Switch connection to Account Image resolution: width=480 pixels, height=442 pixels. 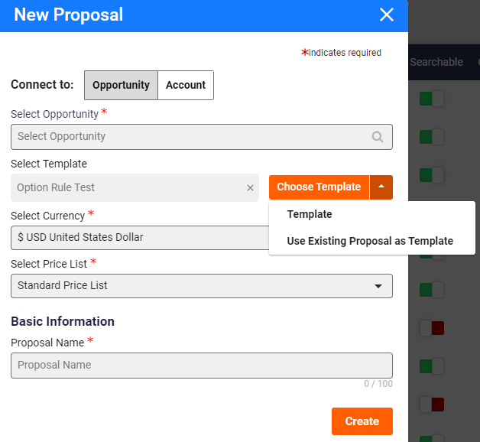pos(186,85)
